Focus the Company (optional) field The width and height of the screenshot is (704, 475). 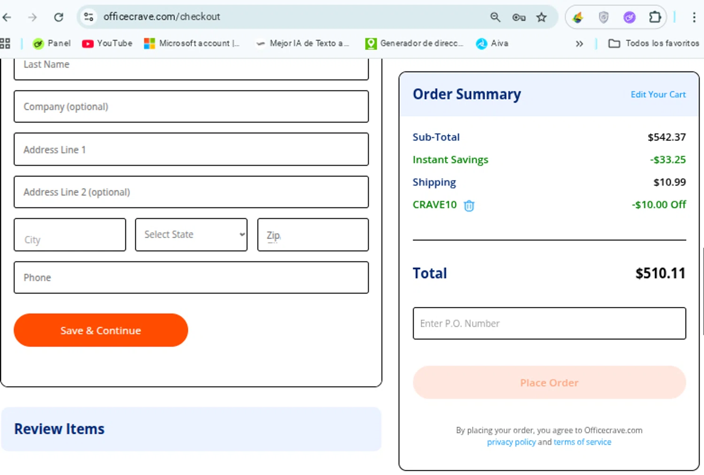point(191,107)
